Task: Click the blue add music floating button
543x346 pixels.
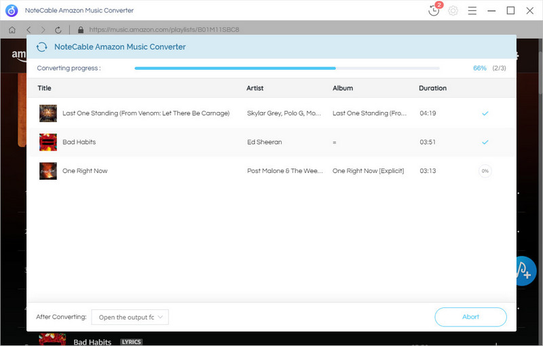Action: pyautogui.click(x=525, y=271)
